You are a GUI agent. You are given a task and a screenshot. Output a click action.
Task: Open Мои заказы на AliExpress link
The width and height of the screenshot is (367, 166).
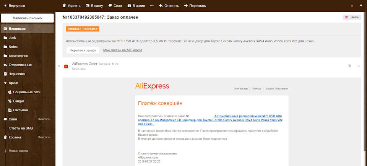[x=123, y=50]
